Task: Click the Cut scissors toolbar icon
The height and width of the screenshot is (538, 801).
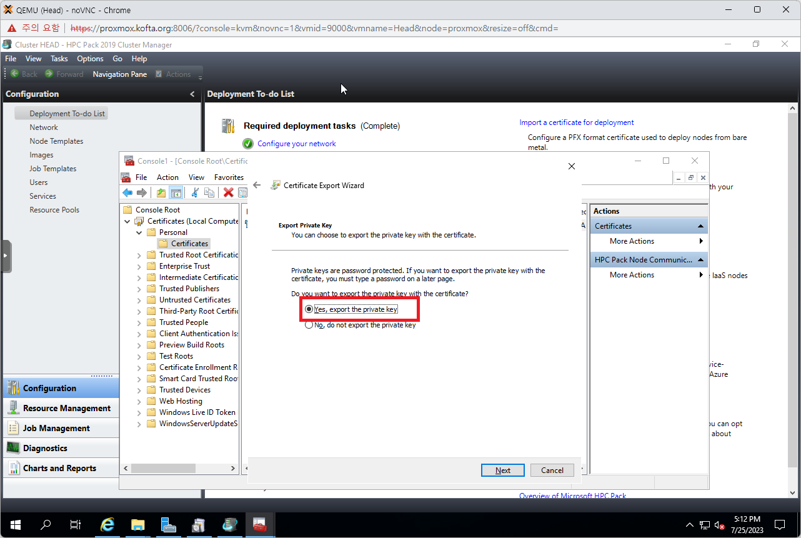Action: point(195,192)
